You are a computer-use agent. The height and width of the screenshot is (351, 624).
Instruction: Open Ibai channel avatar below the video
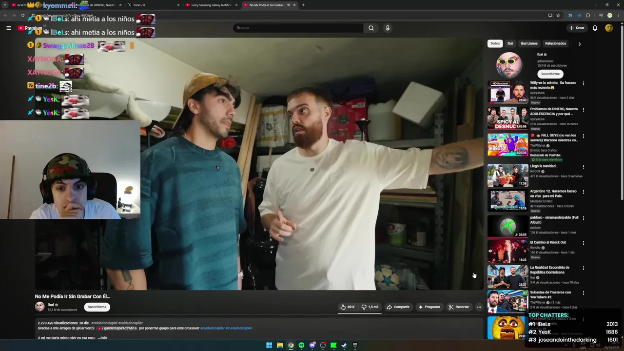tap(39, 307)
